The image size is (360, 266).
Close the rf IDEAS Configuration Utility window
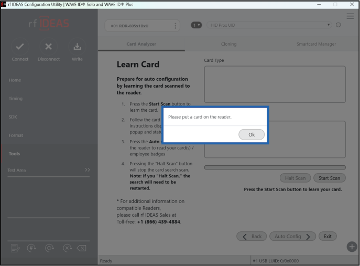coord(352,4)
